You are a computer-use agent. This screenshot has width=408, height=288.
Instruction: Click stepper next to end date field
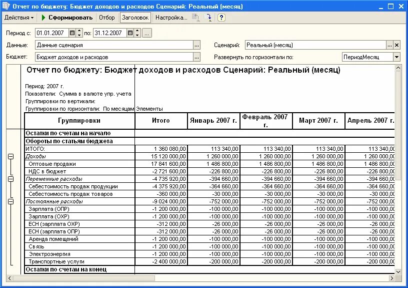tap(137, 33)
